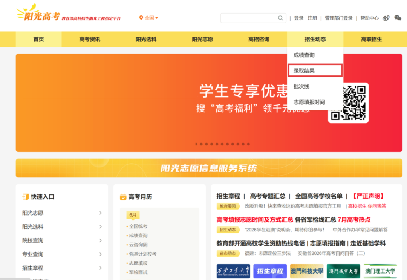Open 澳门理工大学 tile
The image size is (407, 280).
pyautogui.click(x=380, y=271)
